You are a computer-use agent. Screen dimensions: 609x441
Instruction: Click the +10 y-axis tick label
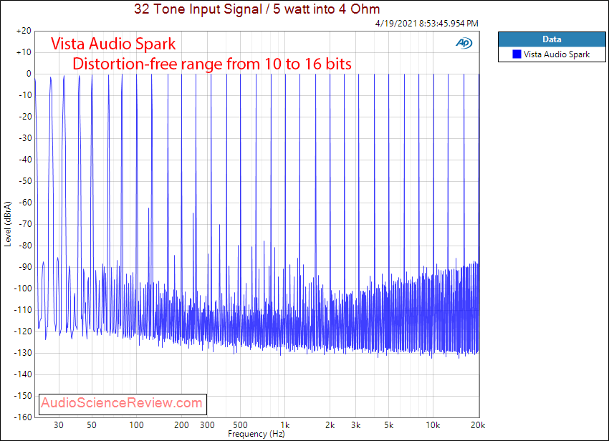coord(24,52)
